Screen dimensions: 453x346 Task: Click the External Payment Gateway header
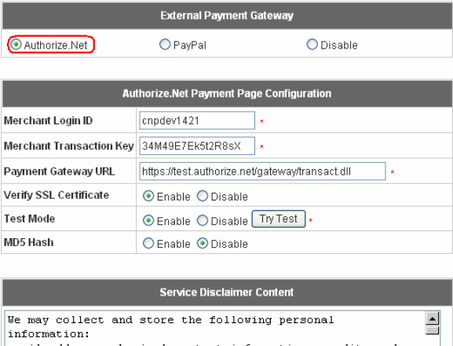[227, 15]
